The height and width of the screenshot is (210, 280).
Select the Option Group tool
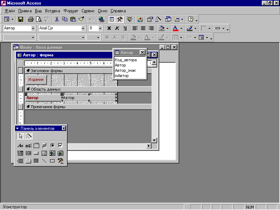36,146
